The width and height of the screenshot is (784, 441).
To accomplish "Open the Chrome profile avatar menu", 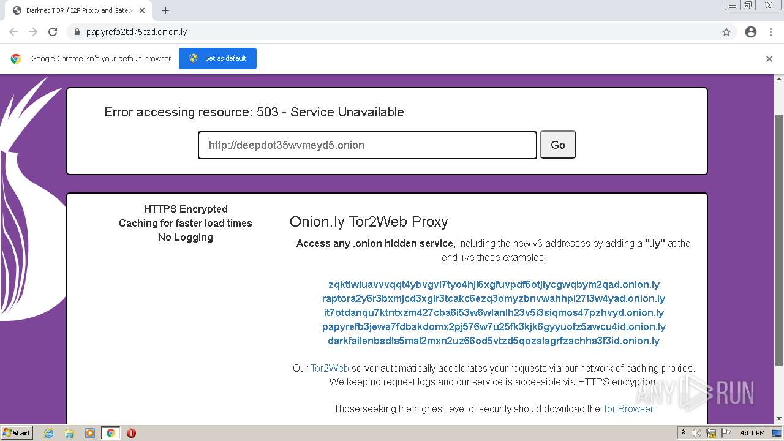I will (751, 32).
